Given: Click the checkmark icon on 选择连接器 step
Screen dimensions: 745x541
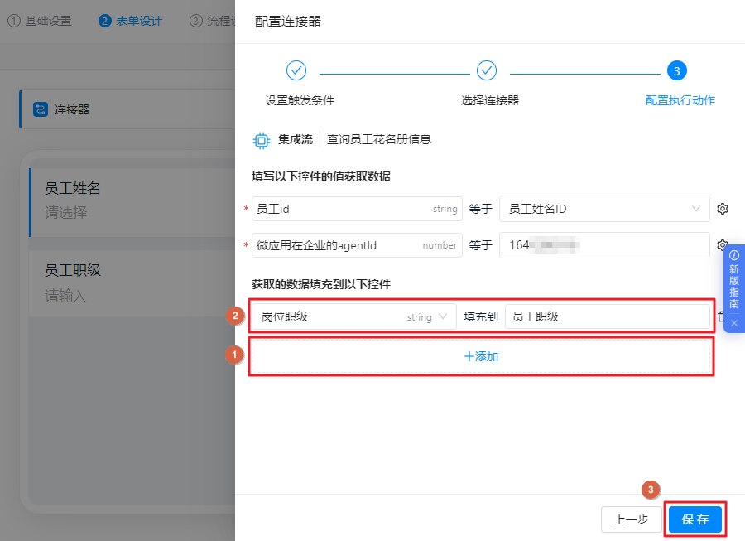Looking at the screenshot, I should point(487,70).
